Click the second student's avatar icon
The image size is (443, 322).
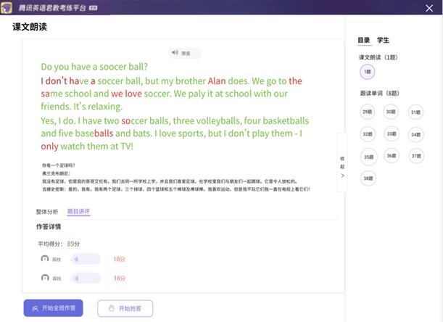45,278
